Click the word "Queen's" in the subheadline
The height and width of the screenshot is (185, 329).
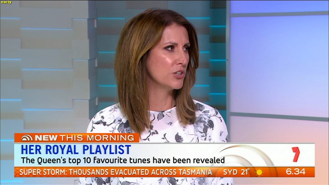[48, 160]
